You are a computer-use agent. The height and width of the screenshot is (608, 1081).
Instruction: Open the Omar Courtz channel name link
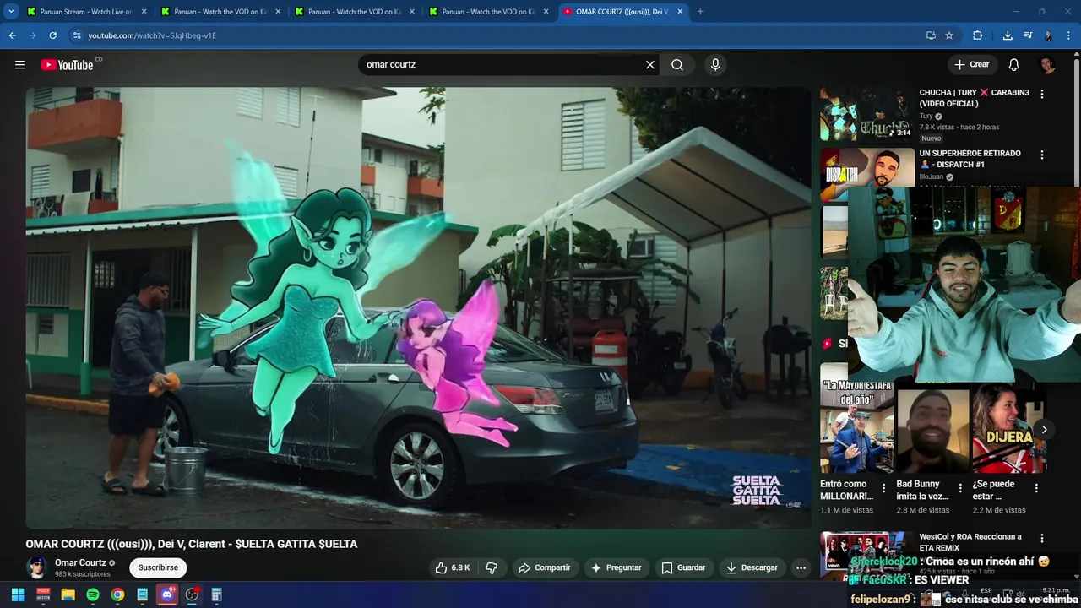pyautogui.click(x=80, y=562)
